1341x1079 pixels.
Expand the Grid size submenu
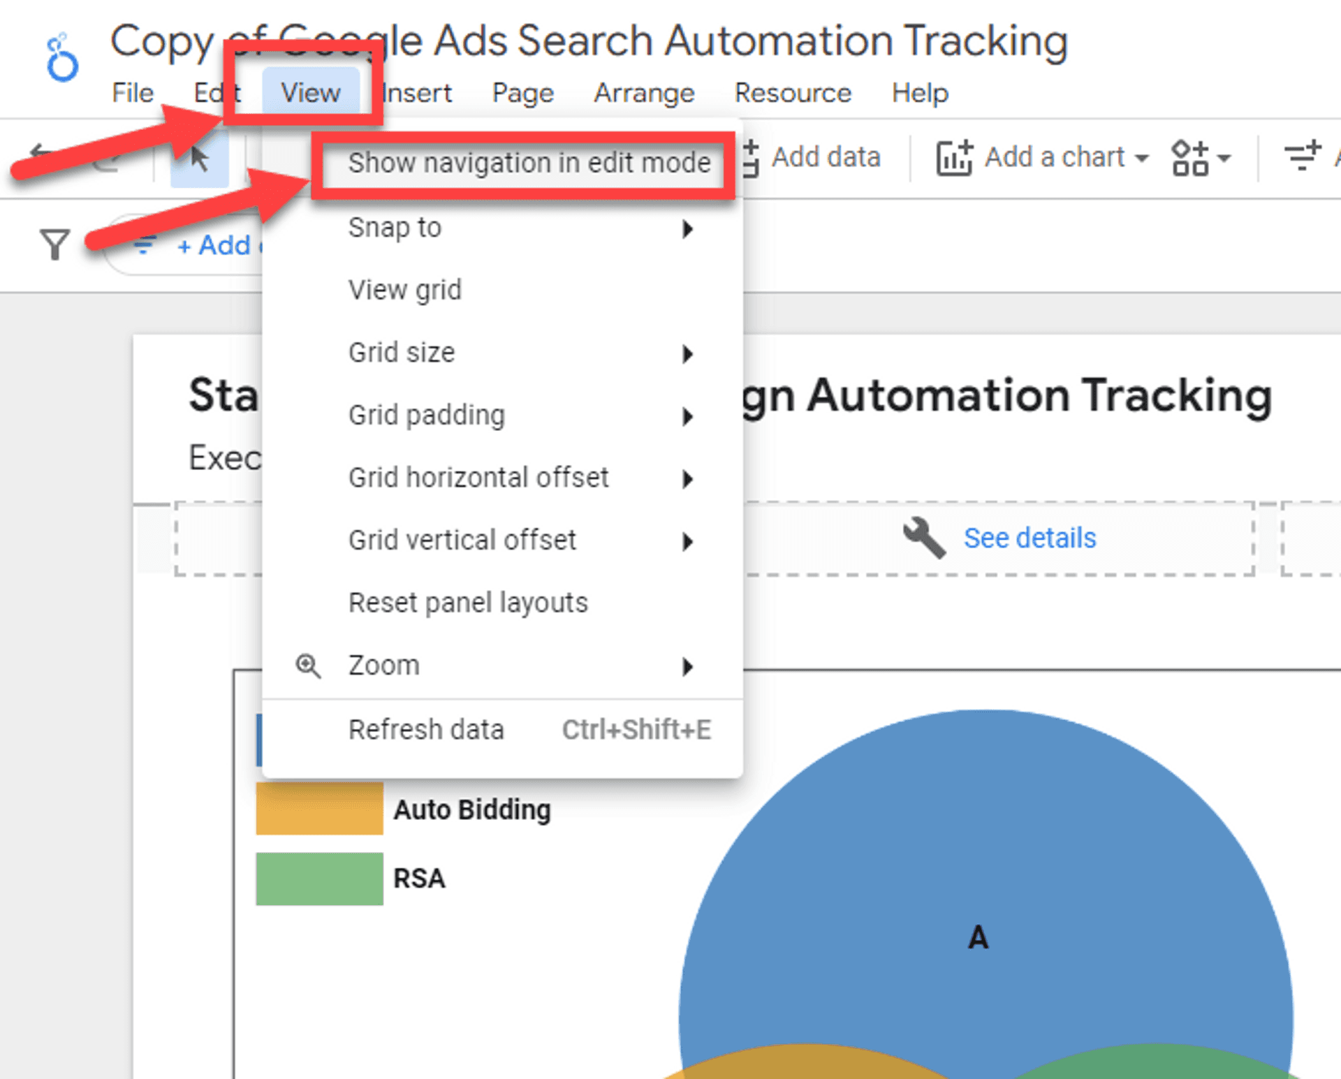502,353
